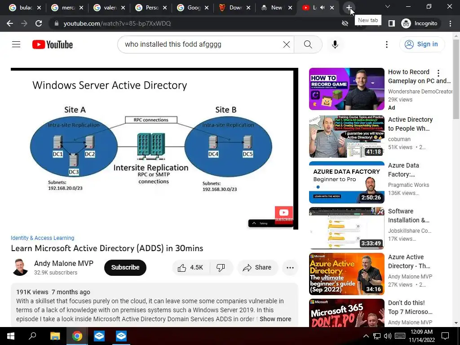Open 'Azure Data Factory' video title link
Viewport: 460px width, 345px height.
403,170
